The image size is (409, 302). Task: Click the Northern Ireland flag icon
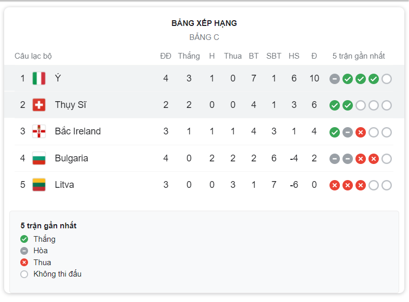(x=39, y=131)
